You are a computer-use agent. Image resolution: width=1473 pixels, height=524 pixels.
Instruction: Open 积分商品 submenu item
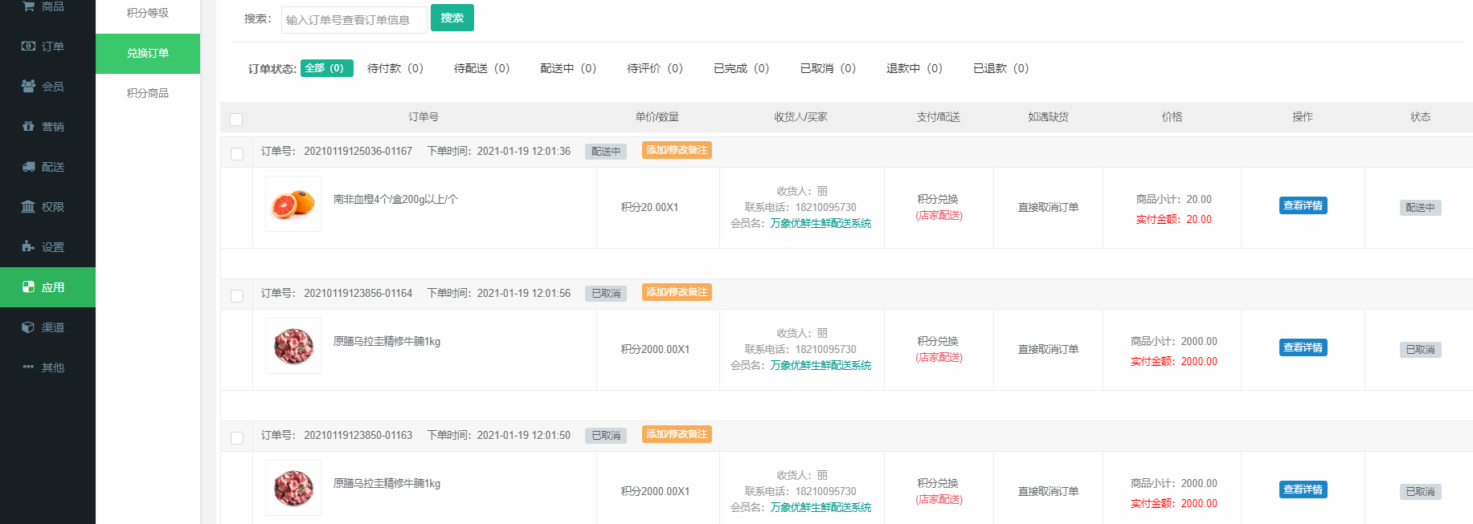click(x=148, y=93)
